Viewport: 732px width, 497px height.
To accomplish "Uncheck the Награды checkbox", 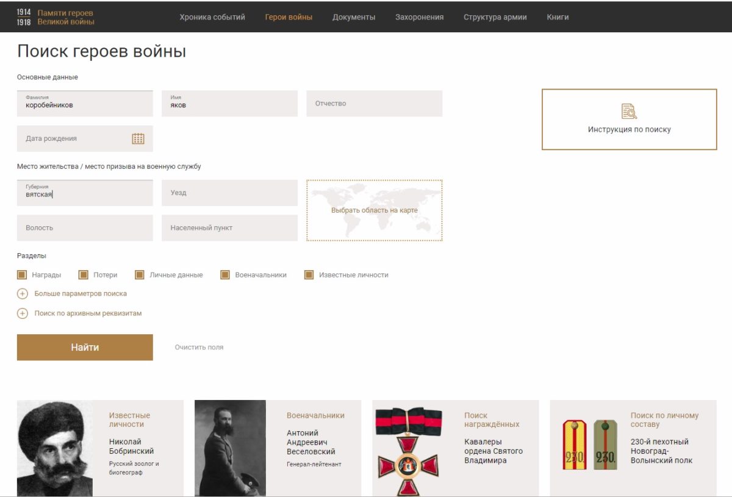I will click(22, 275).
